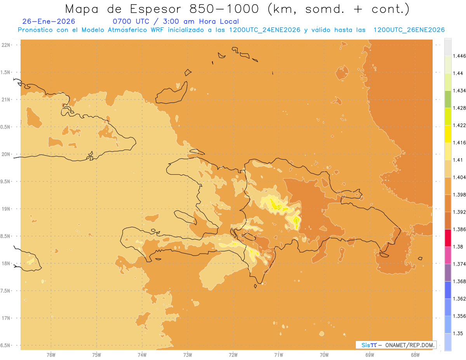This screenshot has height=360, width=466.
Task: Click the '71W' longitude axis label
Action: coord(278,355)
